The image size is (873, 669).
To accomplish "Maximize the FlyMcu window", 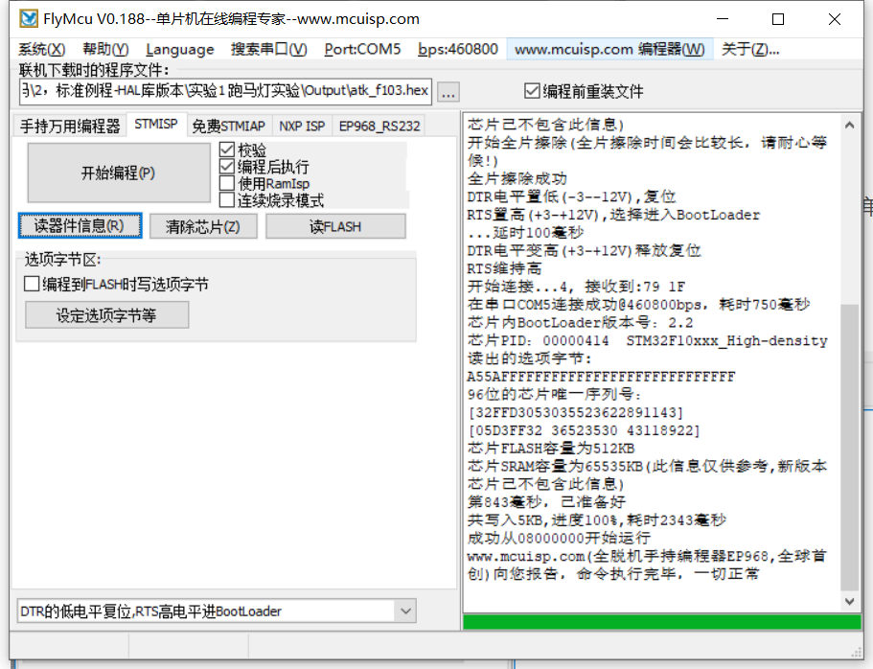I will click(x=778, y=19).
